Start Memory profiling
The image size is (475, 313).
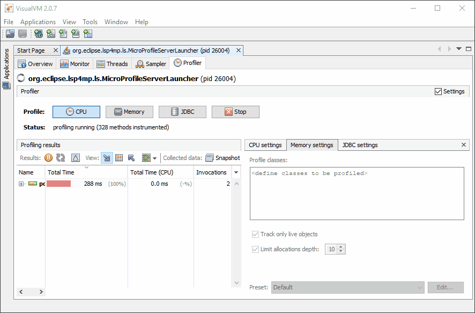pos(129,112)
